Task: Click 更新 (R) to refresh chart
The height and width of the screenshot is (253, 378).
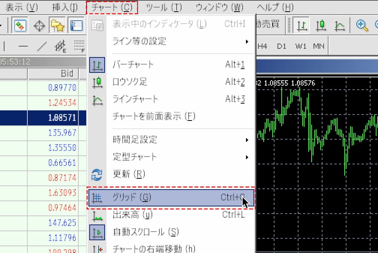Action: point(171,174)
